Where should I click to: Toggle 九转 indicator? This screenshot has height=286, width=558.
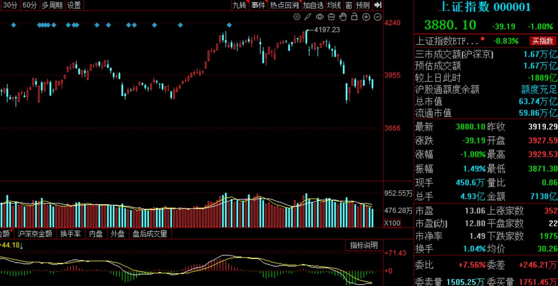239,5
